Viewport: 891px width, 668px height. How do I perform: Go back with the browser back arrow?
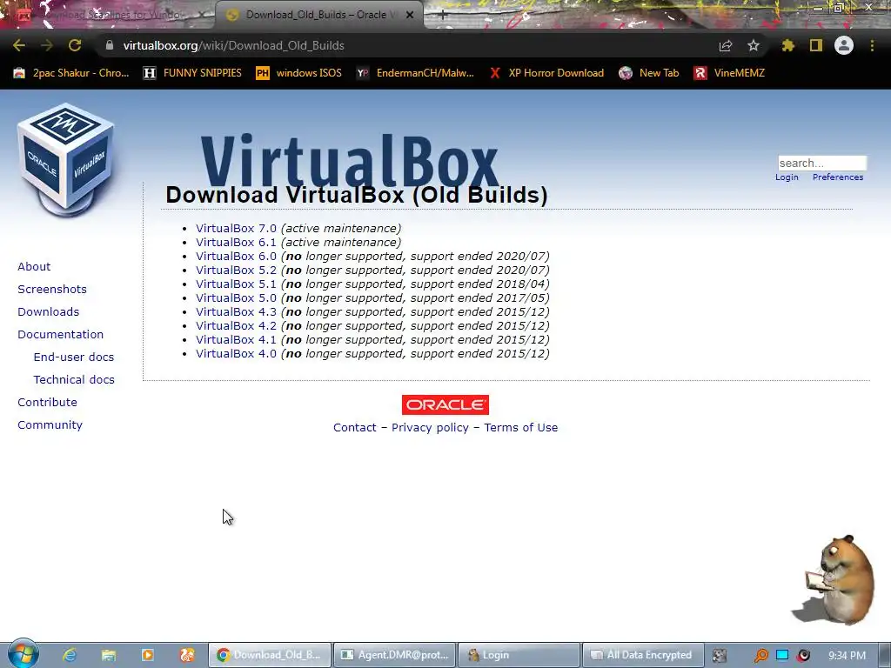(x=19, y=45)
